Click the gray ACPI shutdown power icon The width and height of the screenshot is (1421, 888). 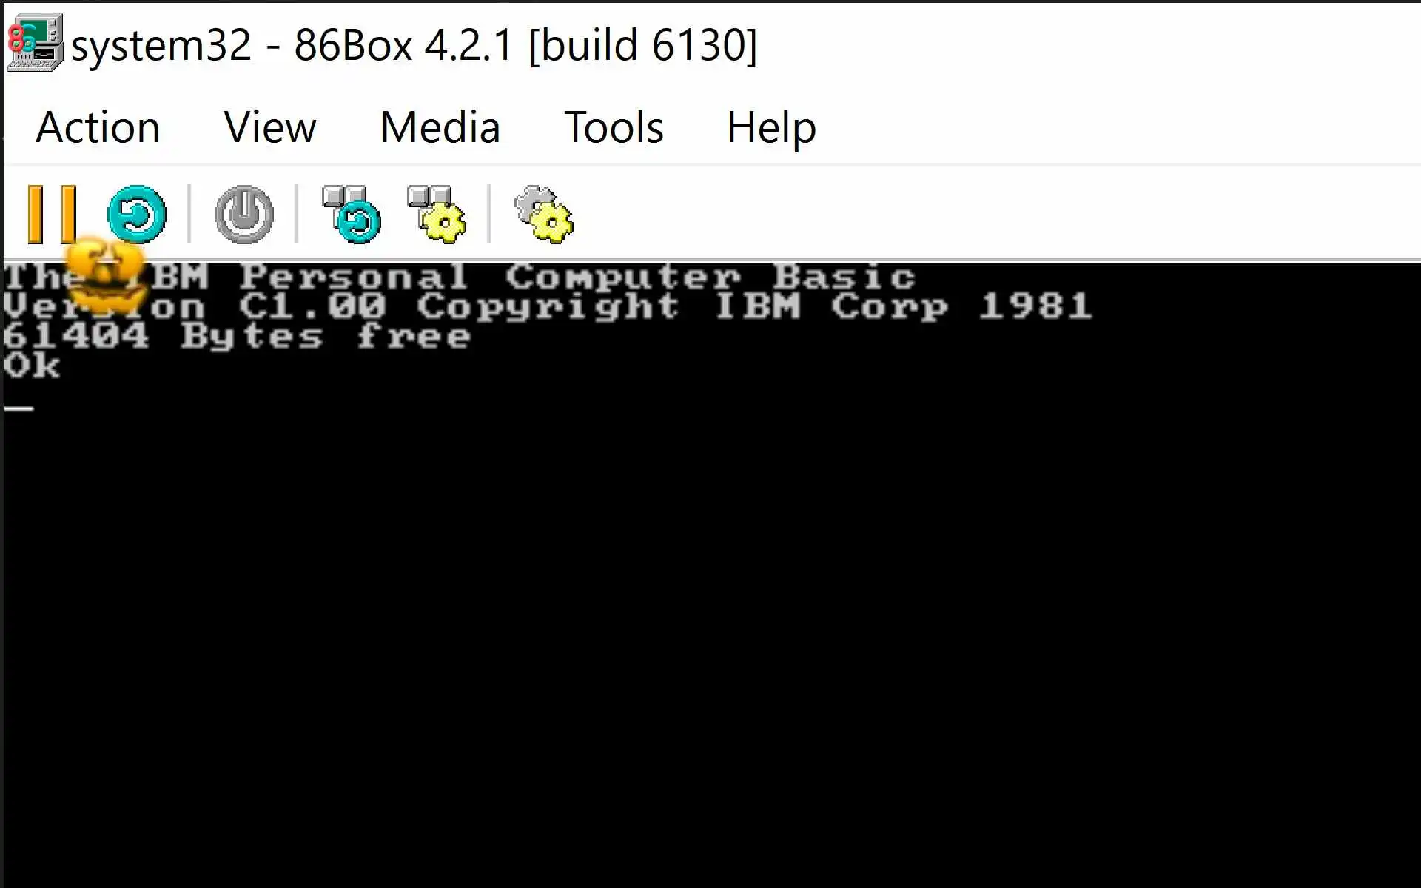tap(244, 214)
